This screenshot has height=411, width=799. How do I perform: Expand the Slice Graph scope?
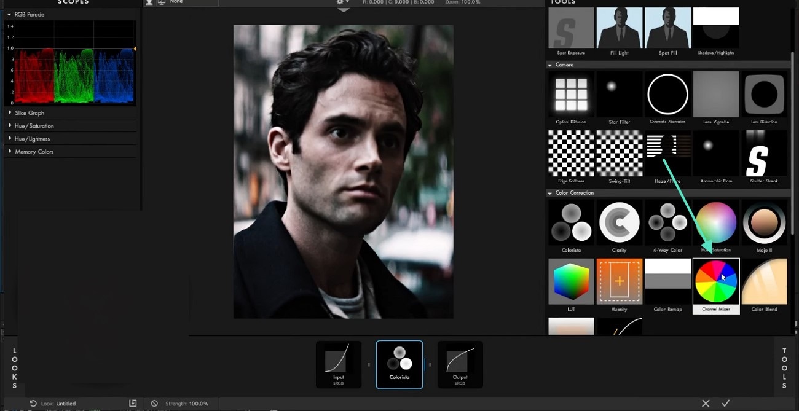point(10,113)
